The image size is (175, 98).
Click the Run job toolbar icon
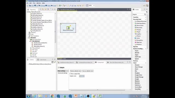click(60, 5)
